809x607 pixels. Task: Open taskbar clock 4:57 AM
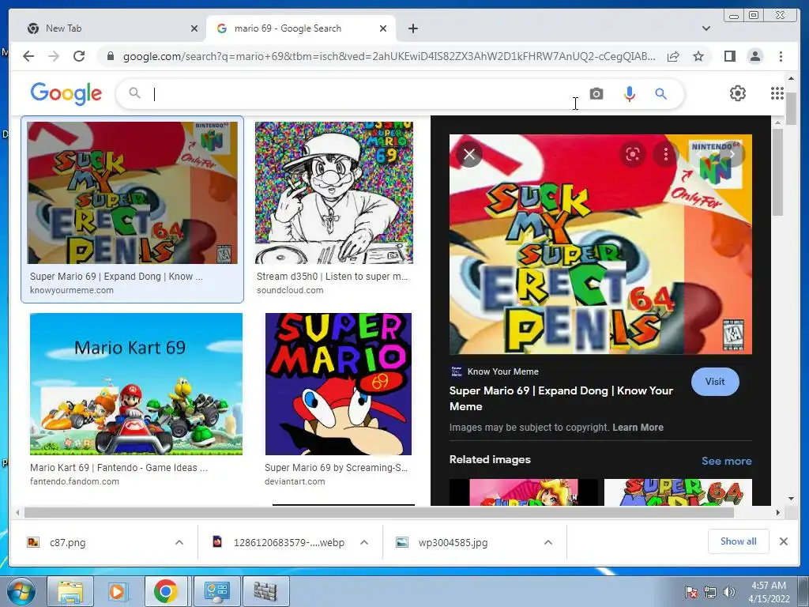pyautogui.click(x=769, y=592)
